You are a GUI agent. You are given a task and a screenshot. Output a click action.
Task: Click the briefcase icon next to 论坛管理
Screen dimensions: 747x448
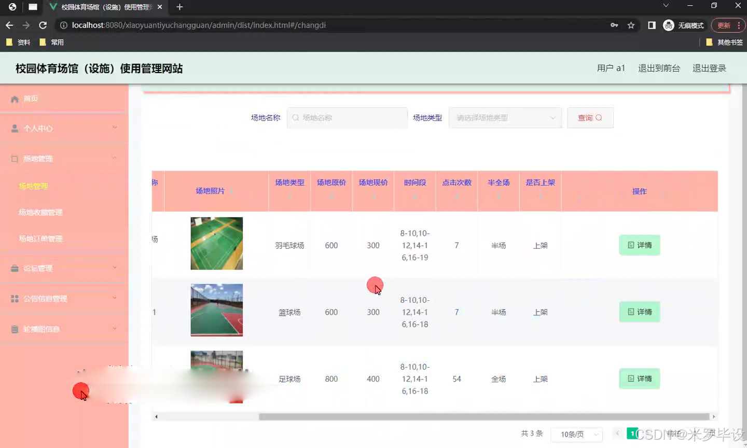click(x=15, y=268)
